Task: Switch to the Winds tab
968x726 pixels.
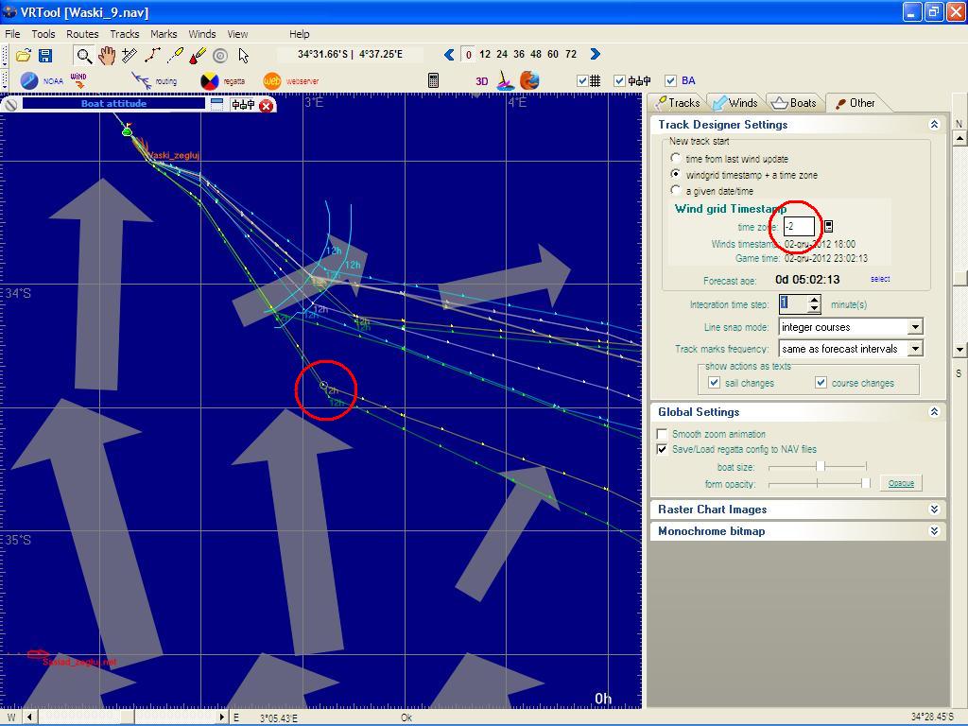Action: (x=735, y=103)
